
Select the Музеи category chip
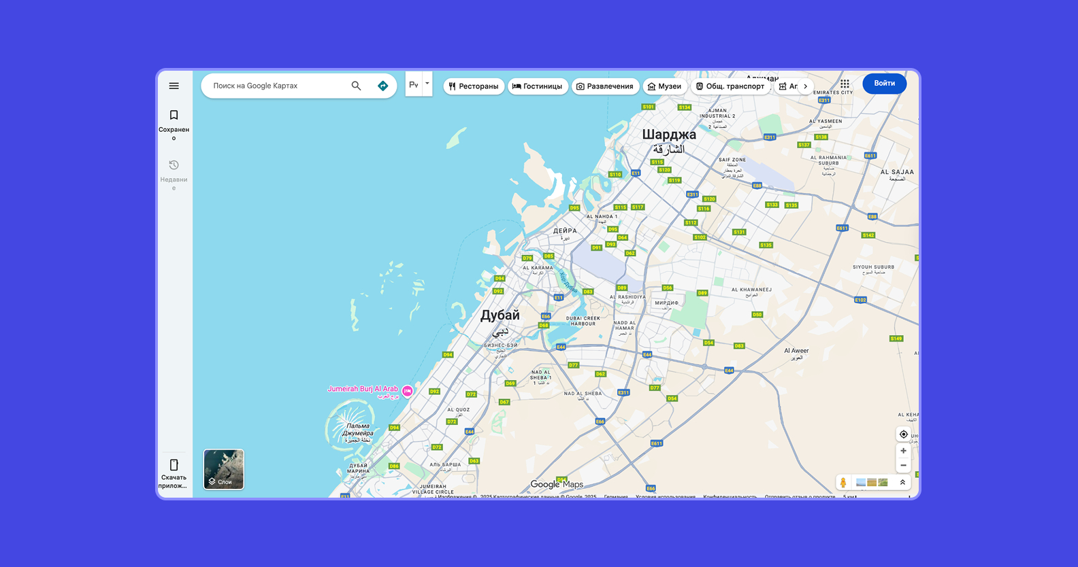click(665, 86)
